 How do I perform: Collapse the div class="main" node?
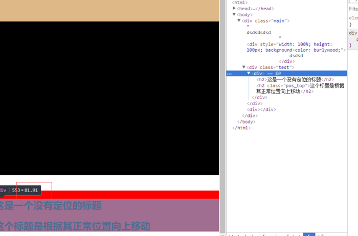(239, 20)
